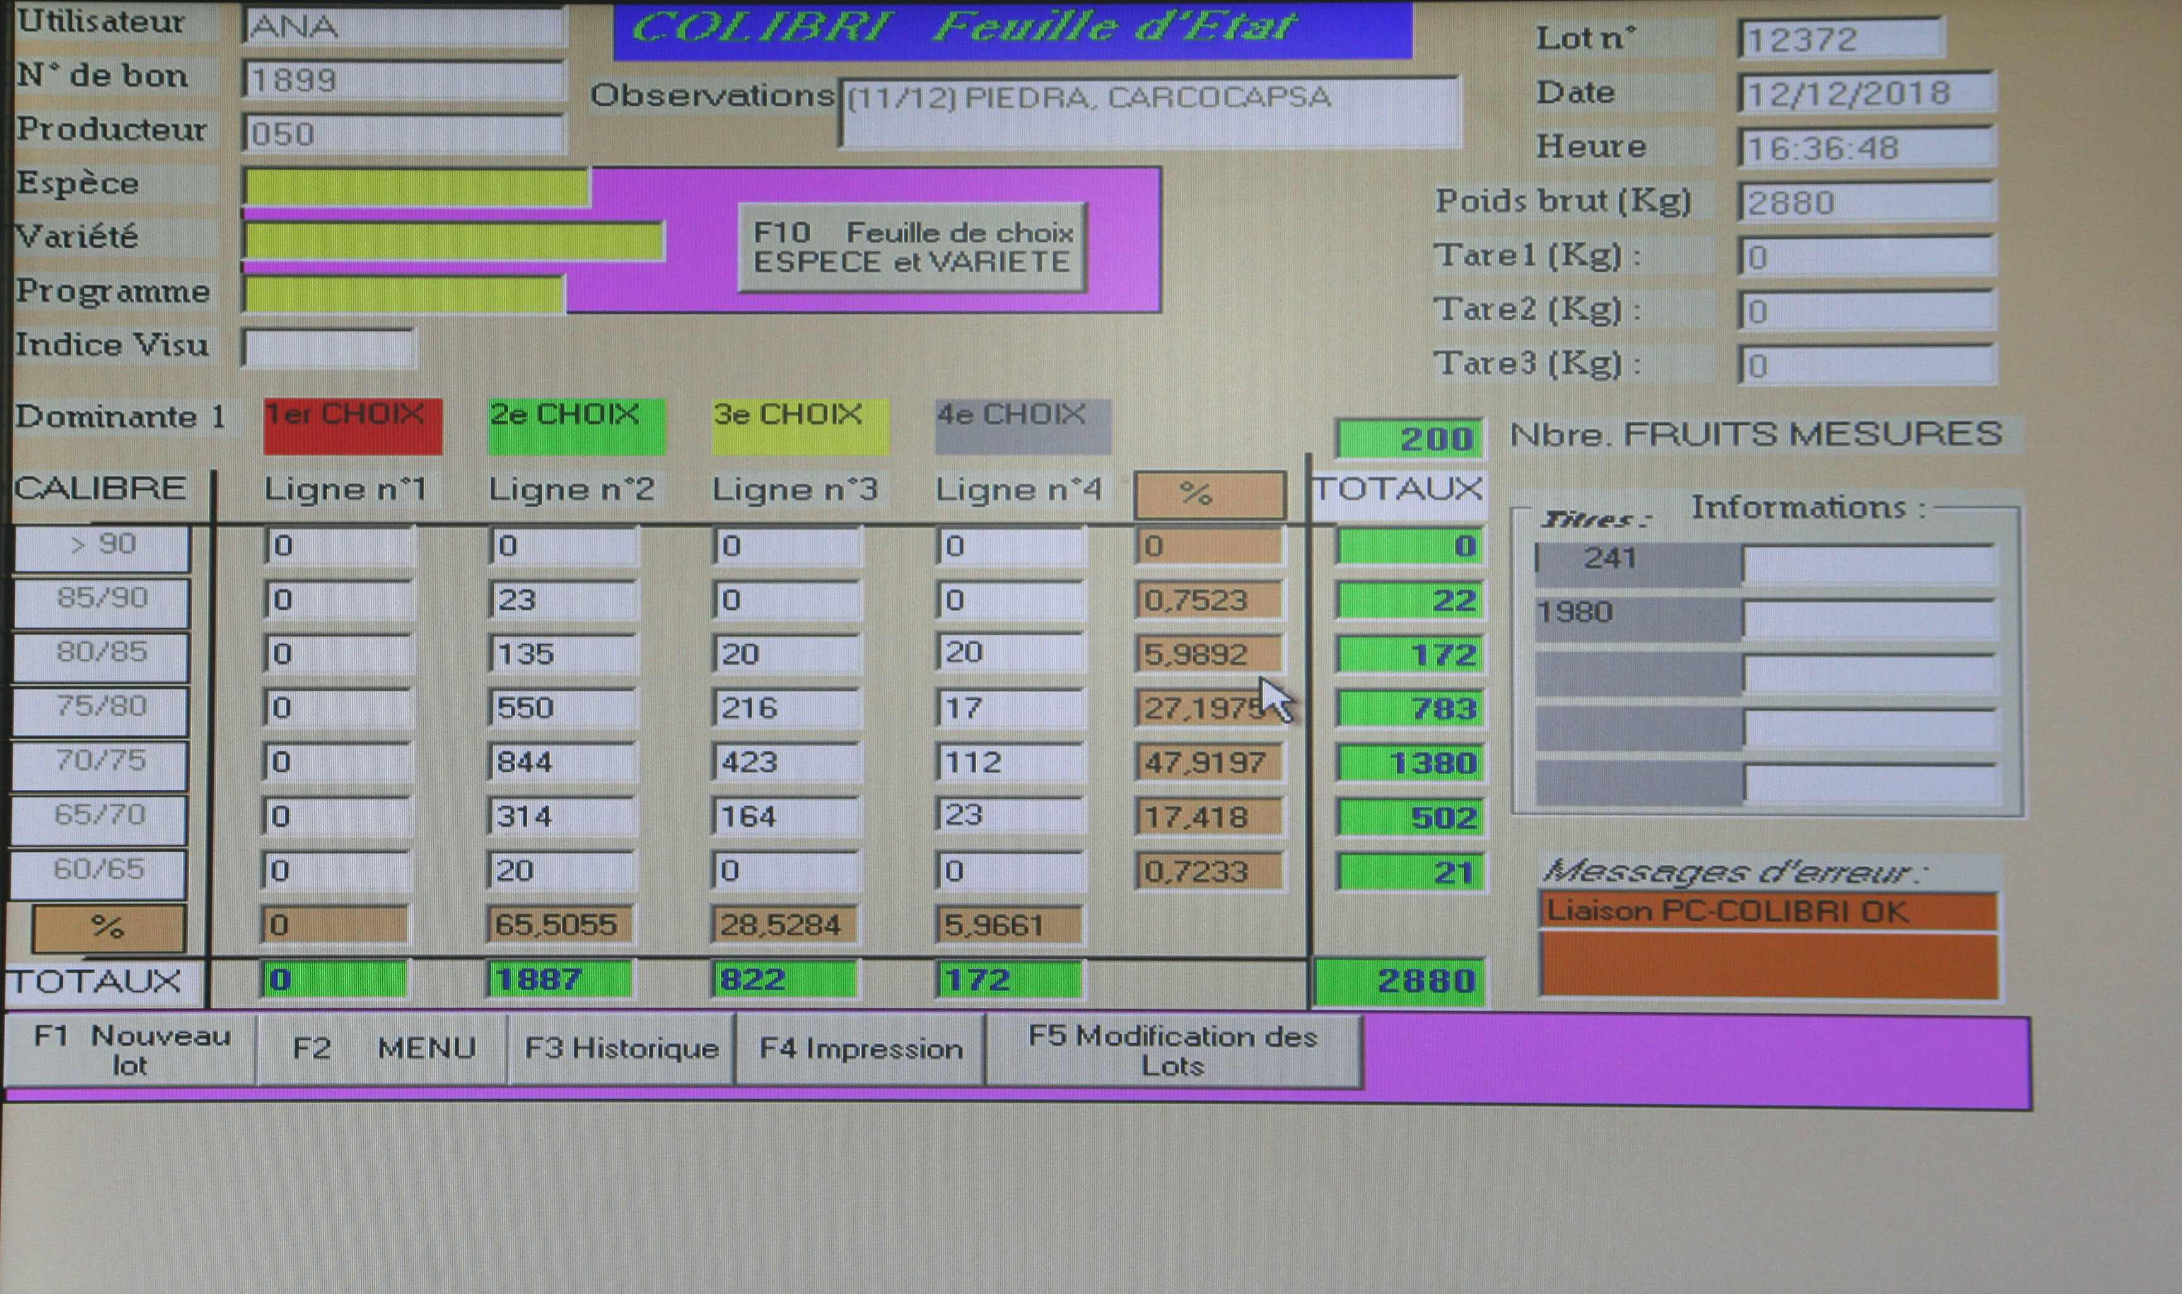
Task: Click the Date field 12/12/2018
Action: click(1866, 93)
